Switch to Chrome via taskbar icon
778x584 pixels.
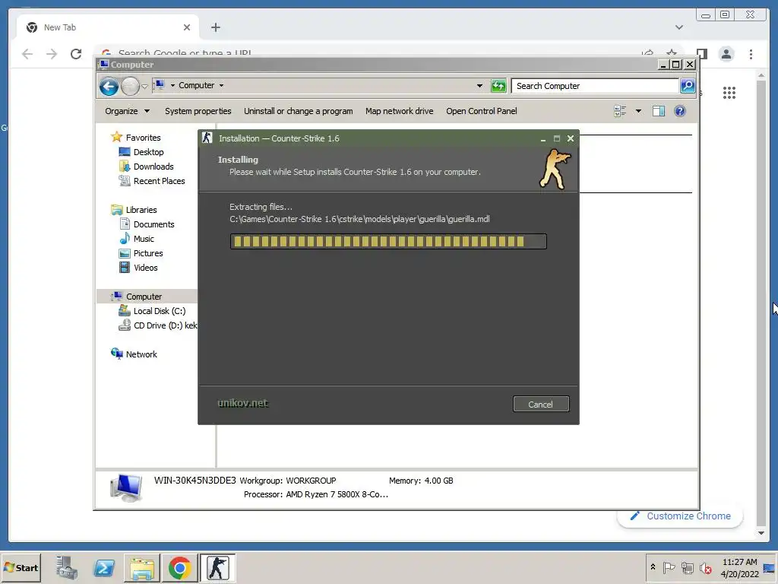pos(179,567)
